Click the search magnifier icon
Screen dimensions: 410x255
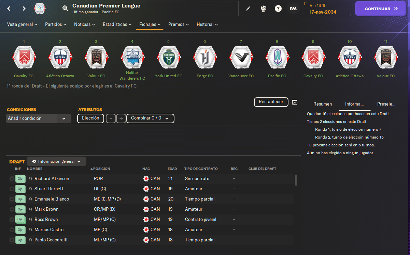(65, 9)
